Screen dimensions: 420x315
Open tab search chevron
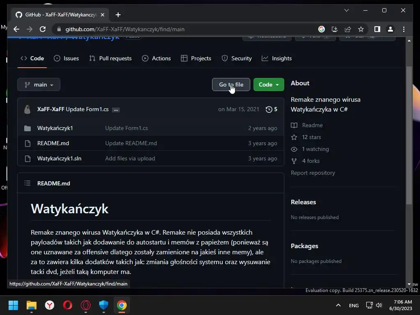[346, 10]
